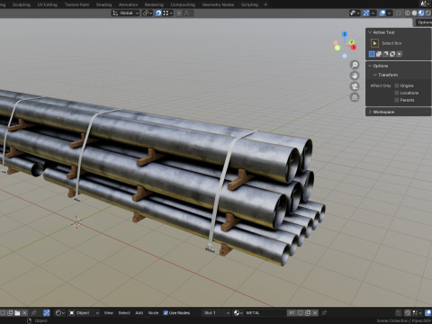Viewport: 432px width, 324px height.
Task: Collapse the Transform subpanel
Action: tap(374, 75)
